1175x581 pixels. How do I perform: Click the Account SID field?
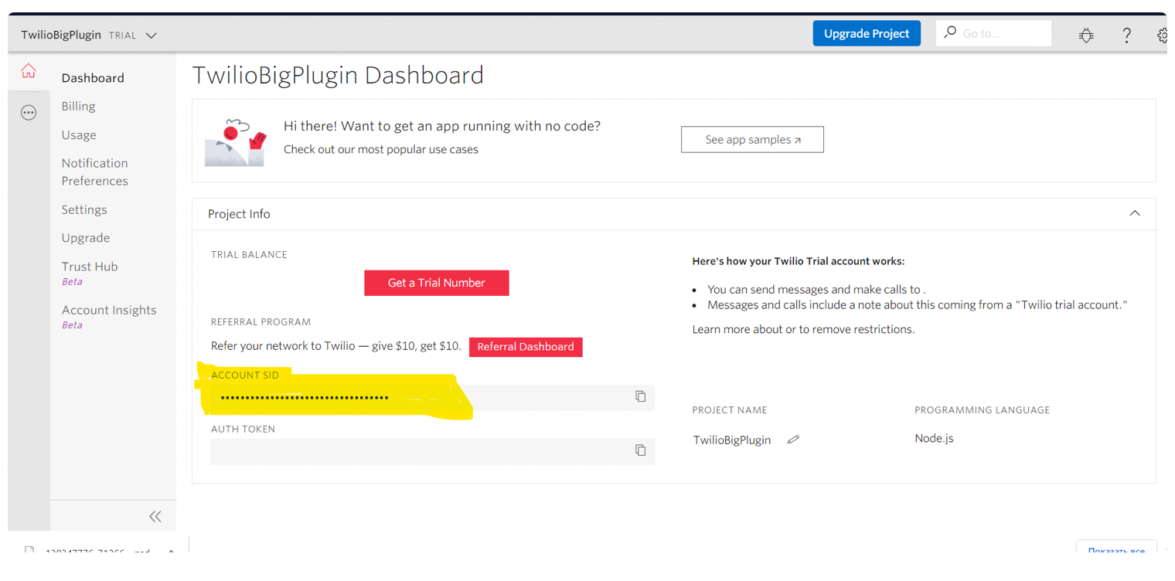coord(432,397)
